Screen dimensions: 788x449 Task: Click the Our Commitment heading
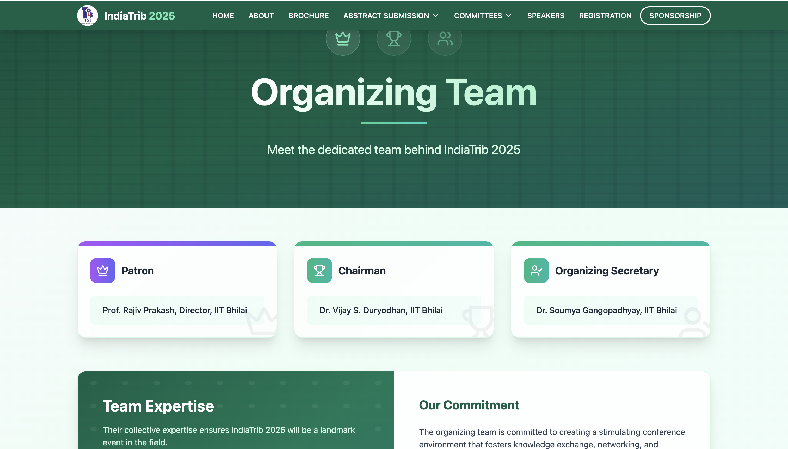pyautogui.click(x=469, y=405)
